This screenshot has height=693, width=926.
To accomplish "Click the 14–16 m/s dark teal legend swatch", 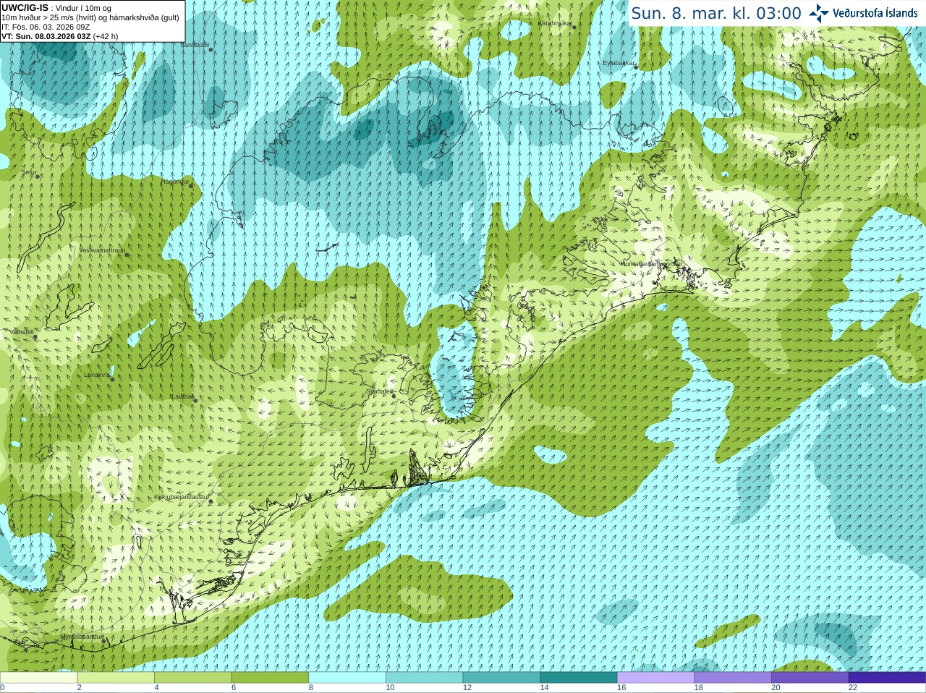I will click(x=579, y=678).
